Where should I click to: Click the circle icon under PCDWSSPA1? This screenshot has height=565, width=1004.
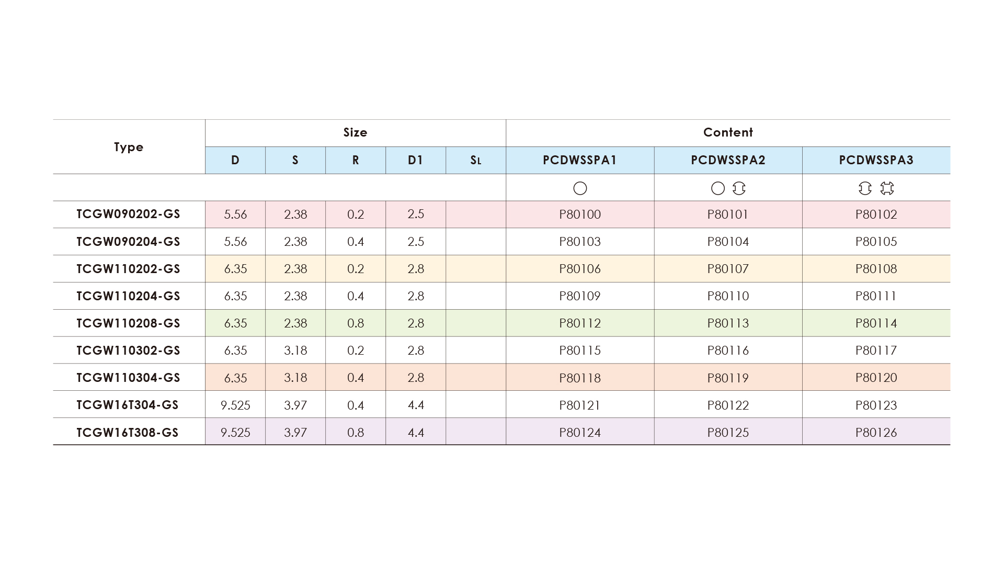pyautogui.click(x=580, y=188)
